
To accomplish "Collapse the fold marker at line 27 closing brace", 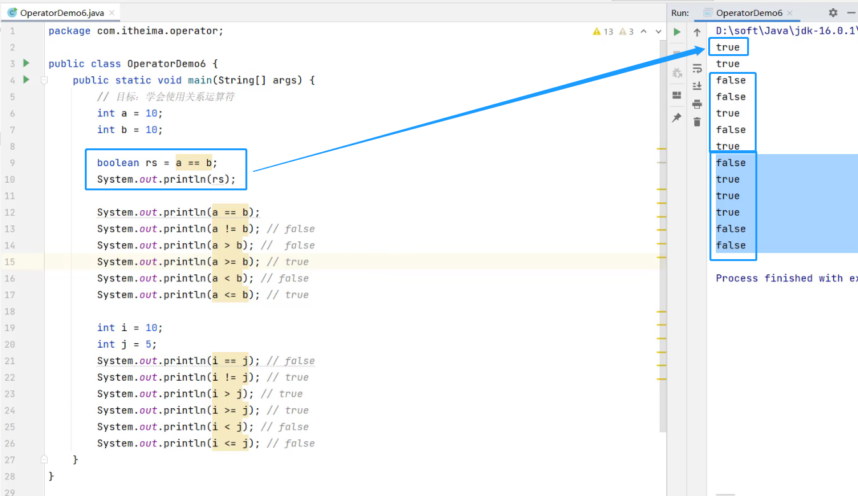I will (x=44, y=459).
